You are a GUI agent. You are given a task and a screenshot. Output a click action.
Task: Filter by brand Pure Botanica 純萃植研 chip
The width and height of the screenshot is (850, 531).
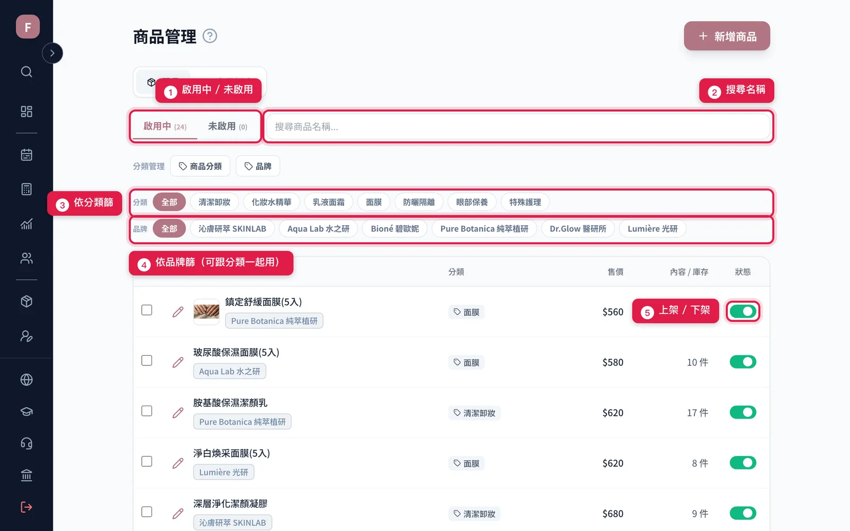(x=484, y=229)
